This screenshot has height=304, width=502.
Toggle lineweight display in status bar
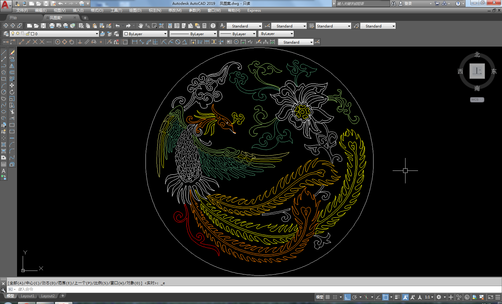click(397, 297)
